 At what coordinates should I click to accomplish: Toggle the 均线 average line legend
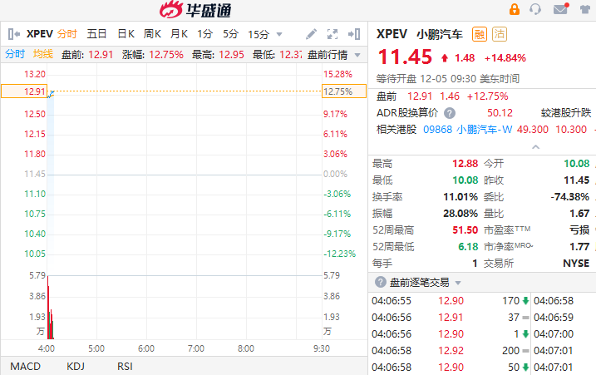pos(42,54)
